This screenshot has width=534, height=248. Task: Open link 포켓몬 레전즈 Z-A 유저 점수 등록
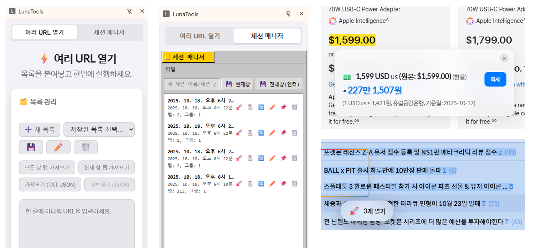410,152
